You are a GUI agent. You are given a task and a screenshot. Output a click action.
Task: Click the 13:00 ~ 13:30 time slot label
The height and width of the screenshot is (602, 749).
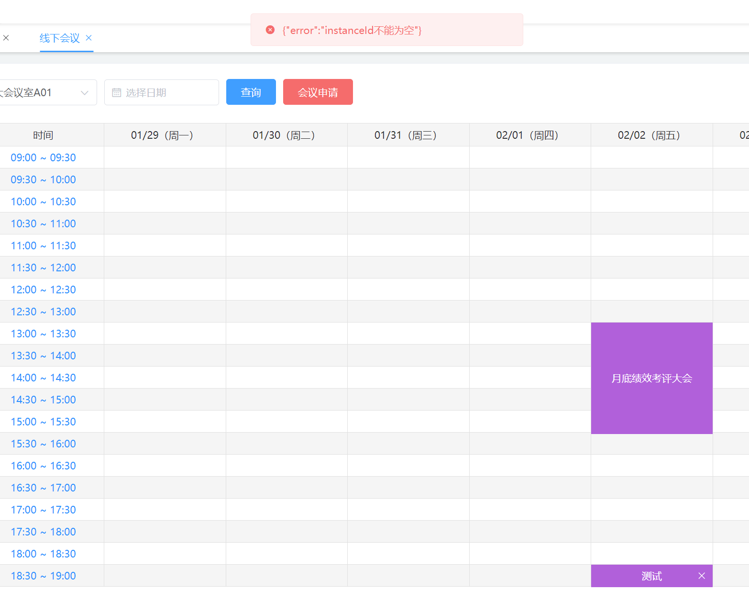click(43, 334)
